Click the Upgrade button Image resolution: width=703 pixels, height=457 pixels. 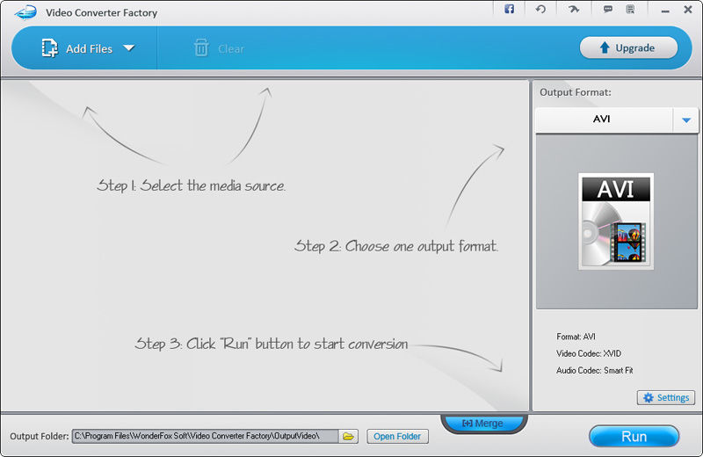pyautogui.click(x=628, y=47)
